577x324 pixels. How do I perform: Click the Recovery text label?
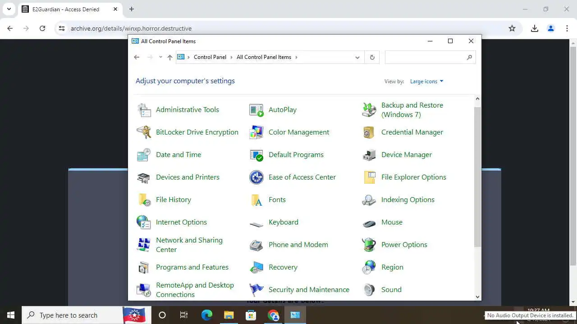(x=283, y=267)
